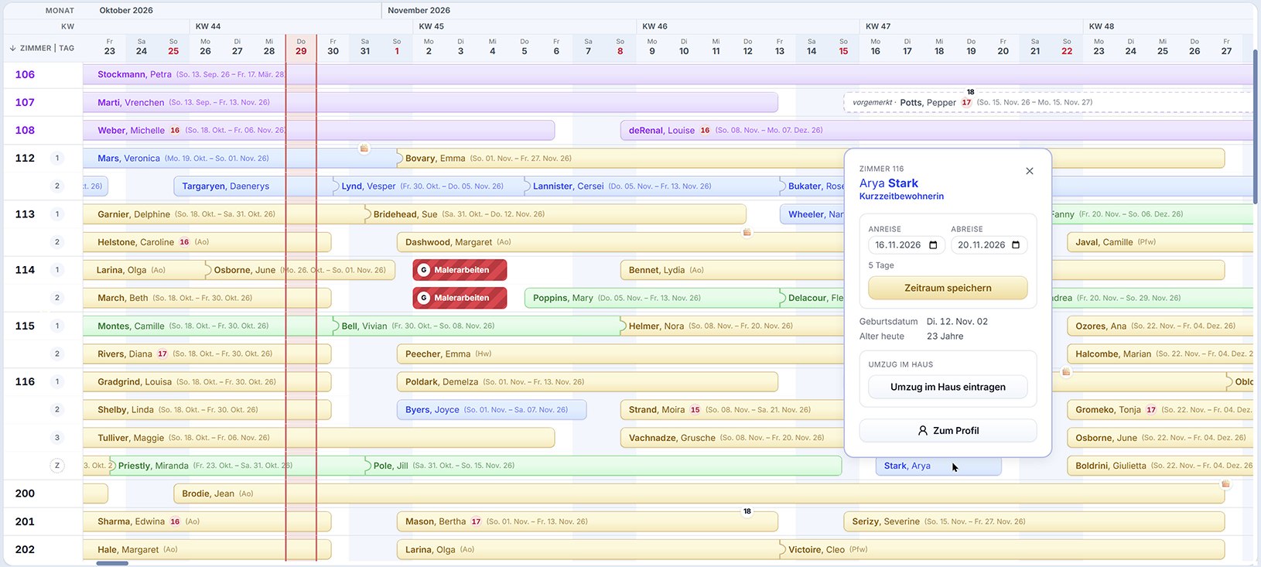This screenshot has height=567, width=1261.
Task: Click room number 106 in the room column
Action: tap(25, 74)
